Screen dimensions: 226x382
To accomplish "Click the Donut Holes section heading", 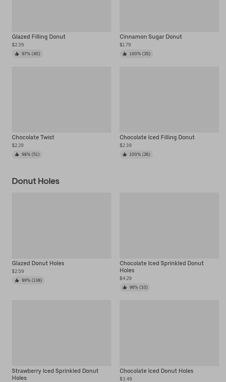I will [x=35, y=181].
